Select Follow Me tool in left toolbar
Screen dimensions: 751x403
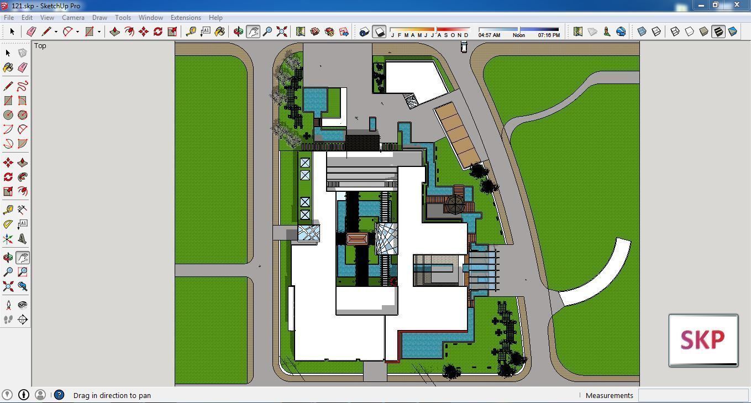[23, 177]
